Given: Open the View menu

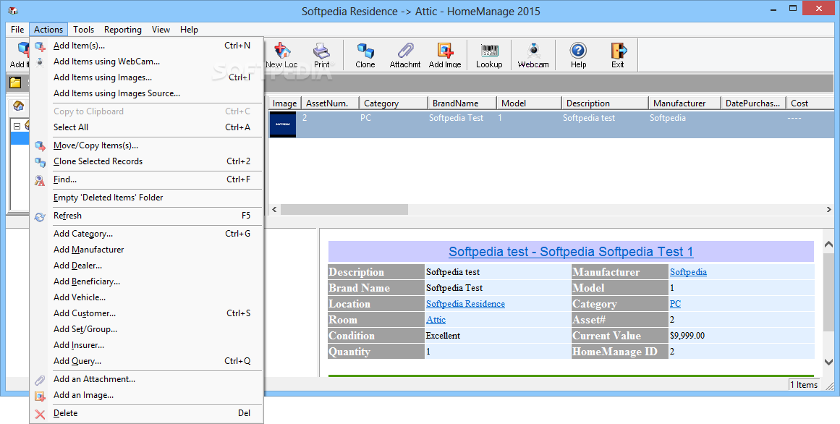Looking at the screenshot, I should [x=161, y=30].
